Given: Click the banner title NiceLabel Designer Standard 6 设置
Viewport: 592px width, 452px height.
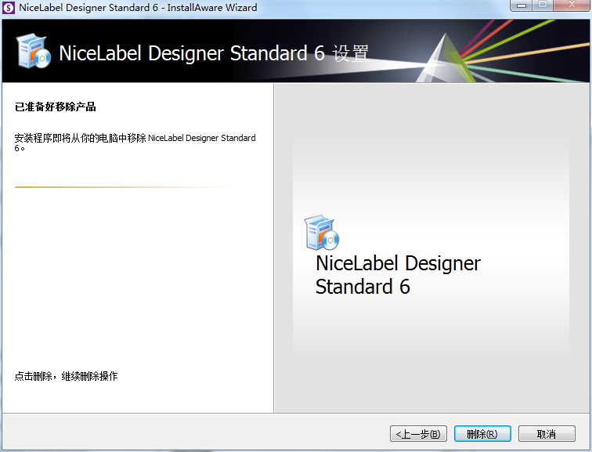Looking at the screenshot, I should 214,53.
